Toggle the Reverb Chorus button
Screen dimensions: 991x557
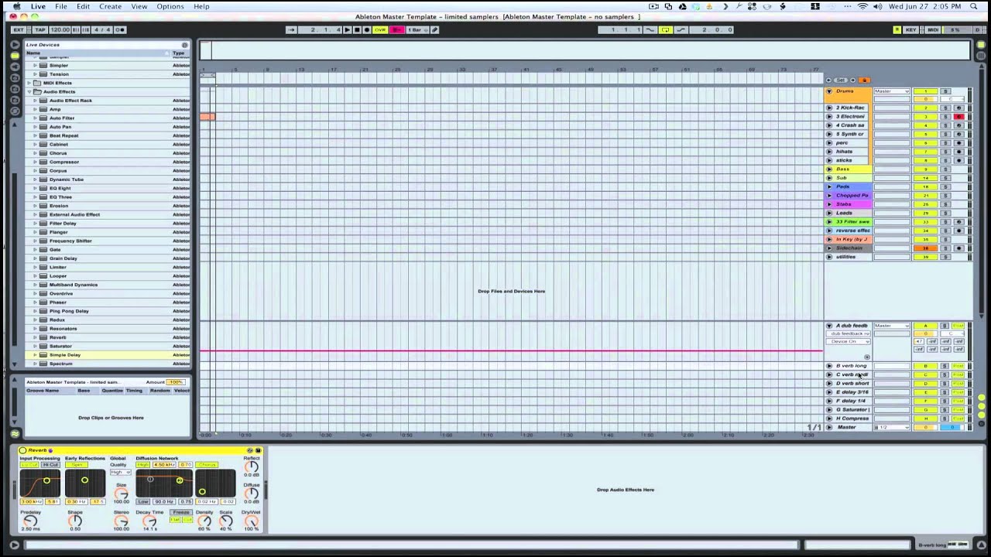click(207, 464)
